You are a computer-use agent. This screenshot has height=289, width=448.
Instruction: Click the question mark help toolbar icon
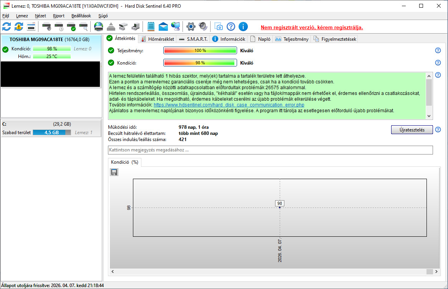tap(231, 27)
